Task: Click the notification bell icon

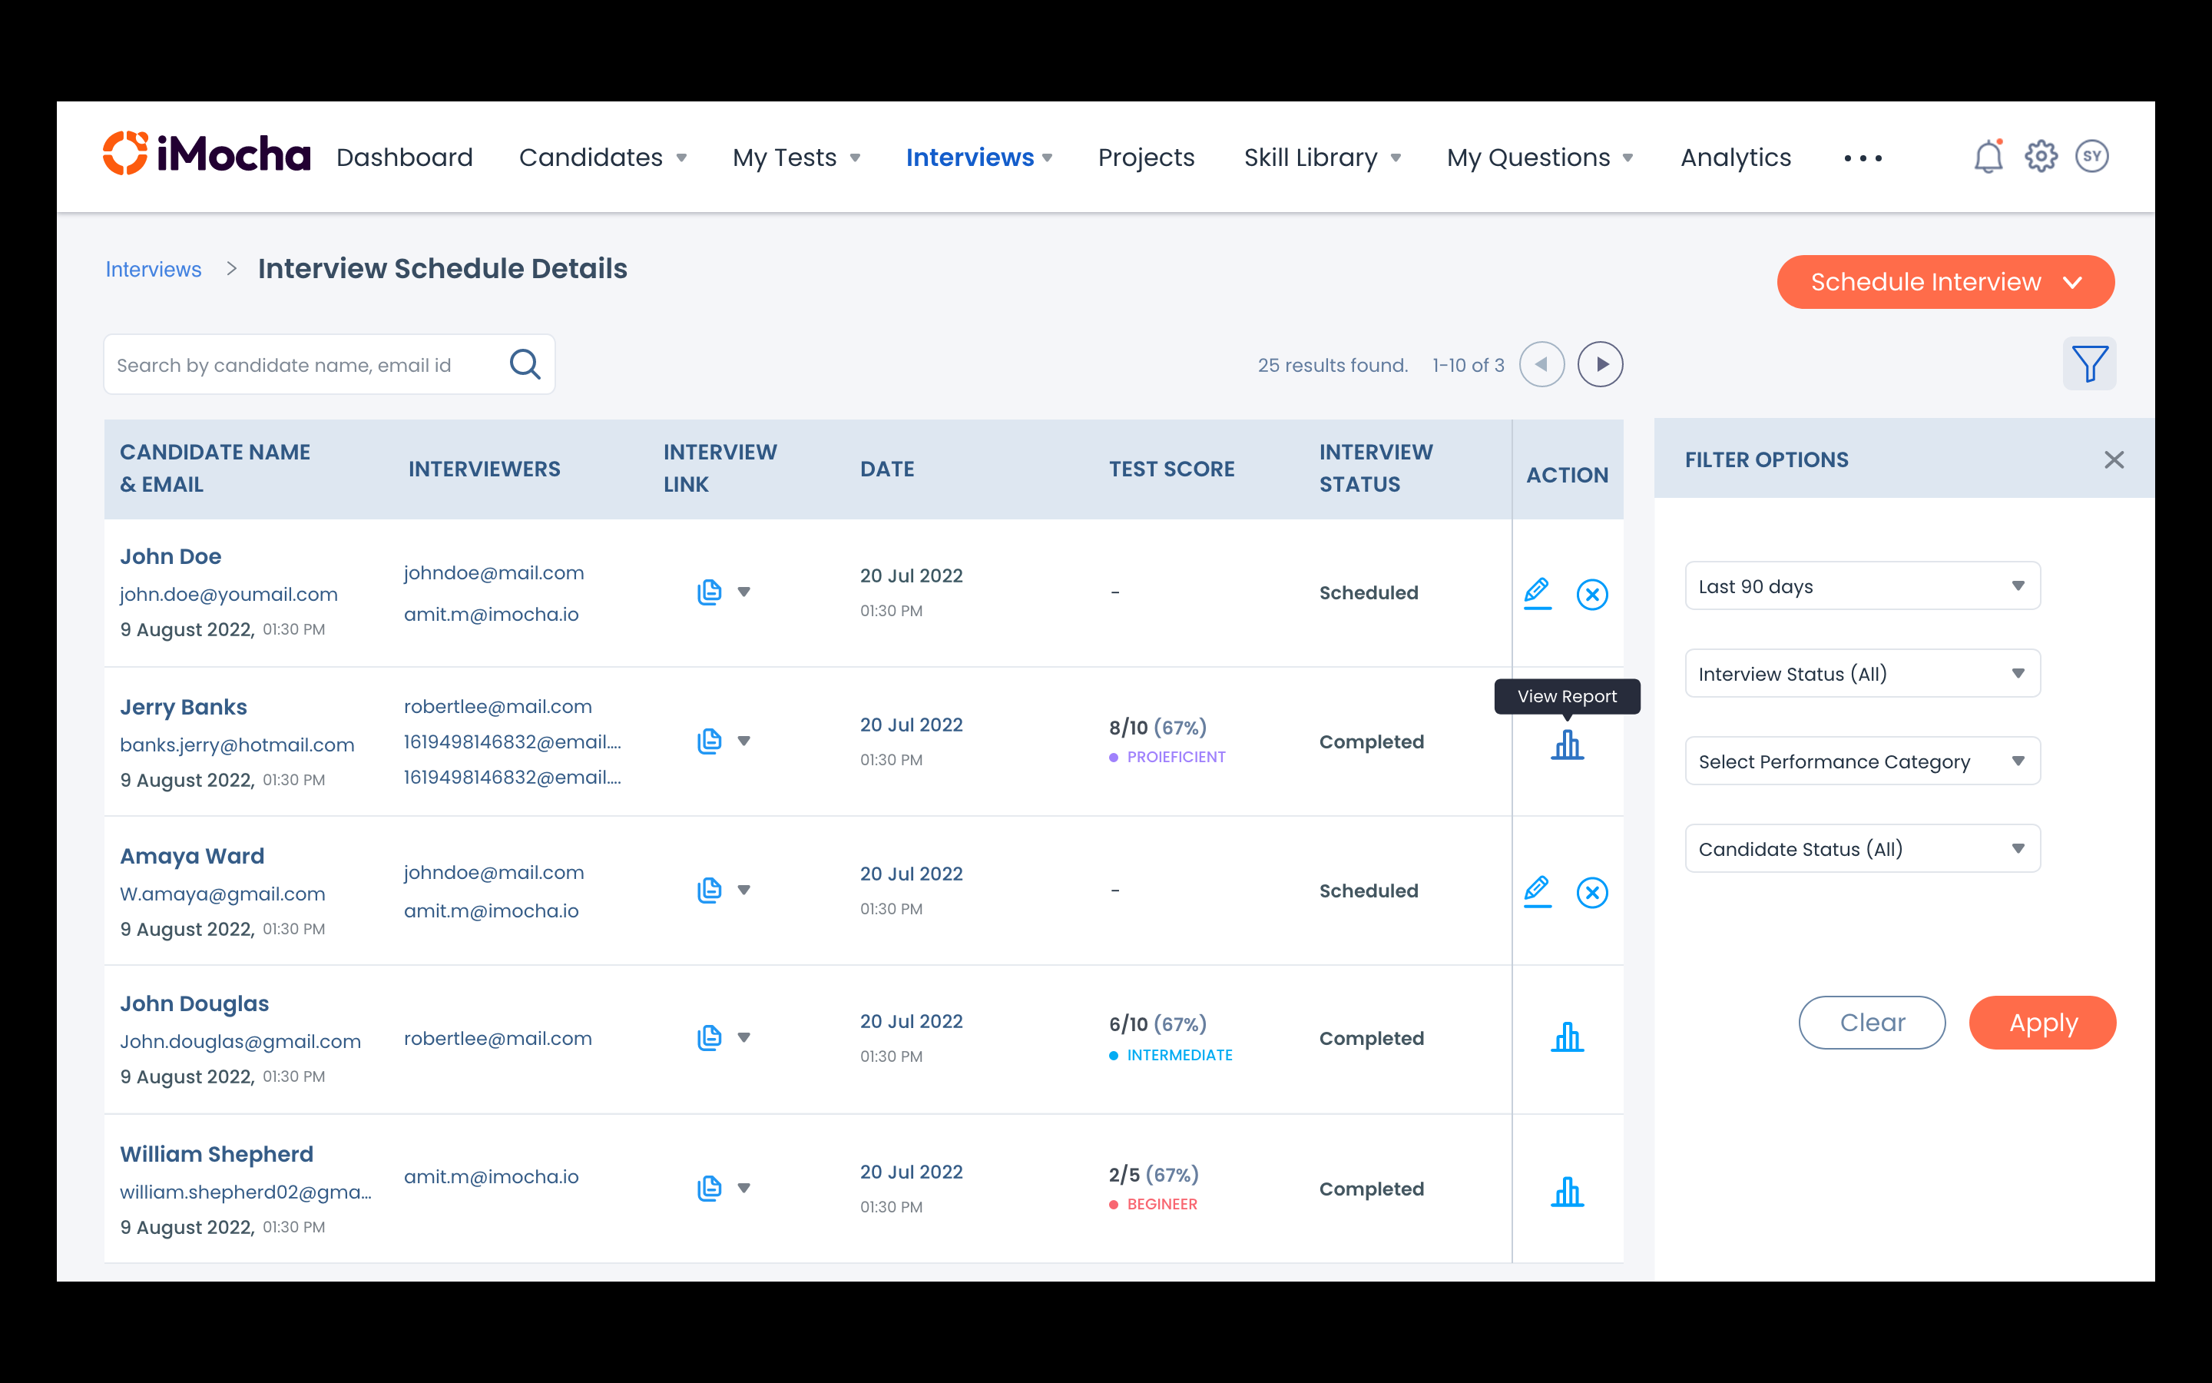Action: click(1987, 158)
